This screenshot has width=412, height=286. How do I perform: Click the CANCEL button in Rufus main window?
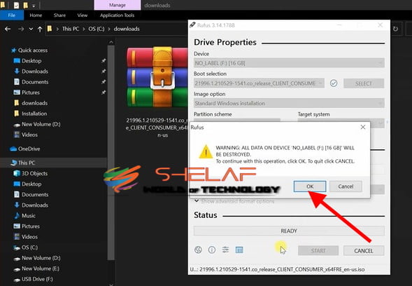pyautogui.click(x=364, y=251)
